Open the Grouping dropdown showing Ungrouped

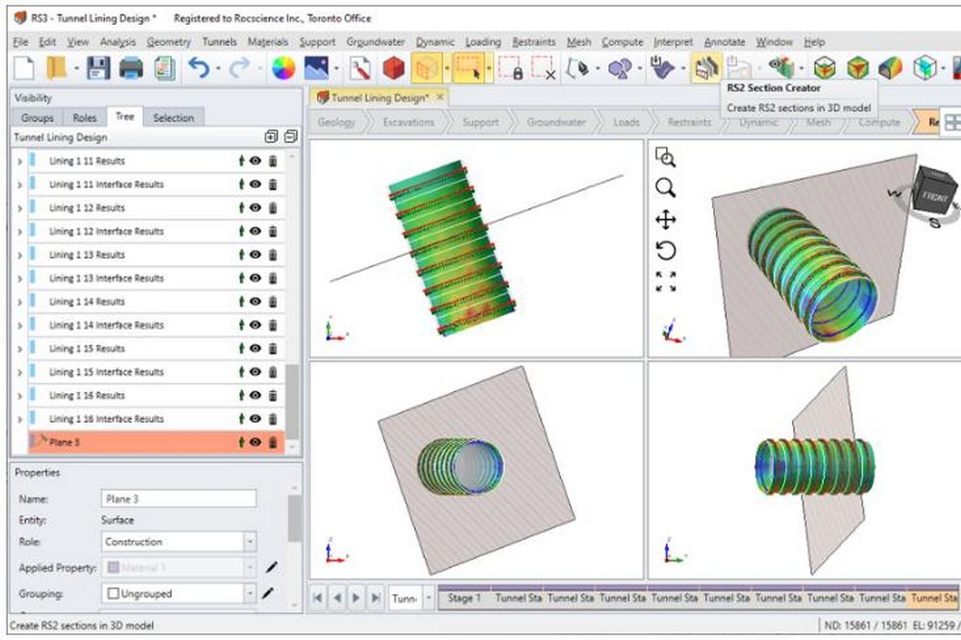[x=250, y=593]
